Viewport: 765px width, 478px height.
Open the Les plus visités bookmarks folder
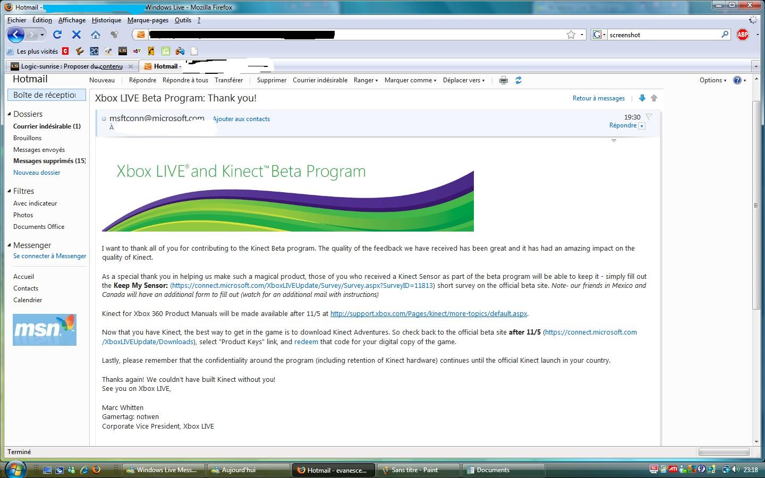coord(32,52)
